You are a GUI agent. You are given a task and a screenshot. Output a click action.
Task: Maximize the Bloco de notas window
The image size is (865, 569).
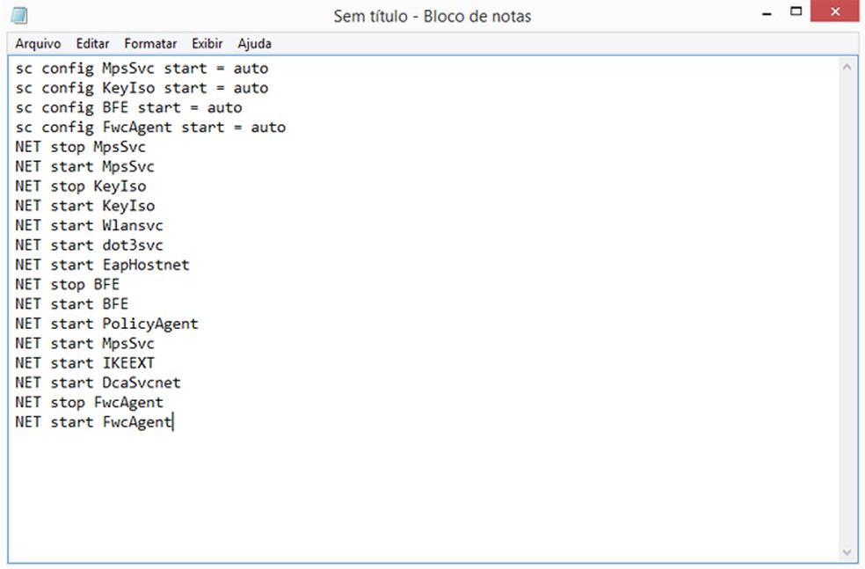pos(796,11)
